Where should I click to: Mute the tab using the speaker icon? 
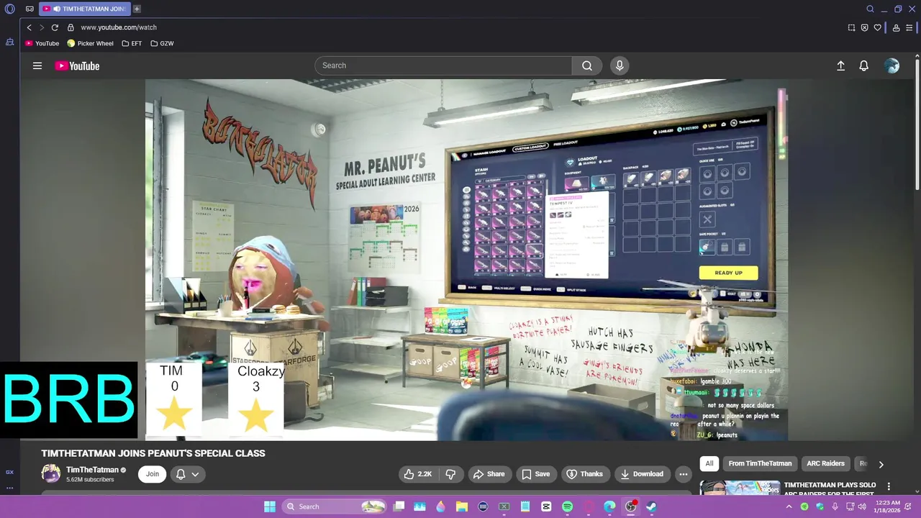click(57, 9)
